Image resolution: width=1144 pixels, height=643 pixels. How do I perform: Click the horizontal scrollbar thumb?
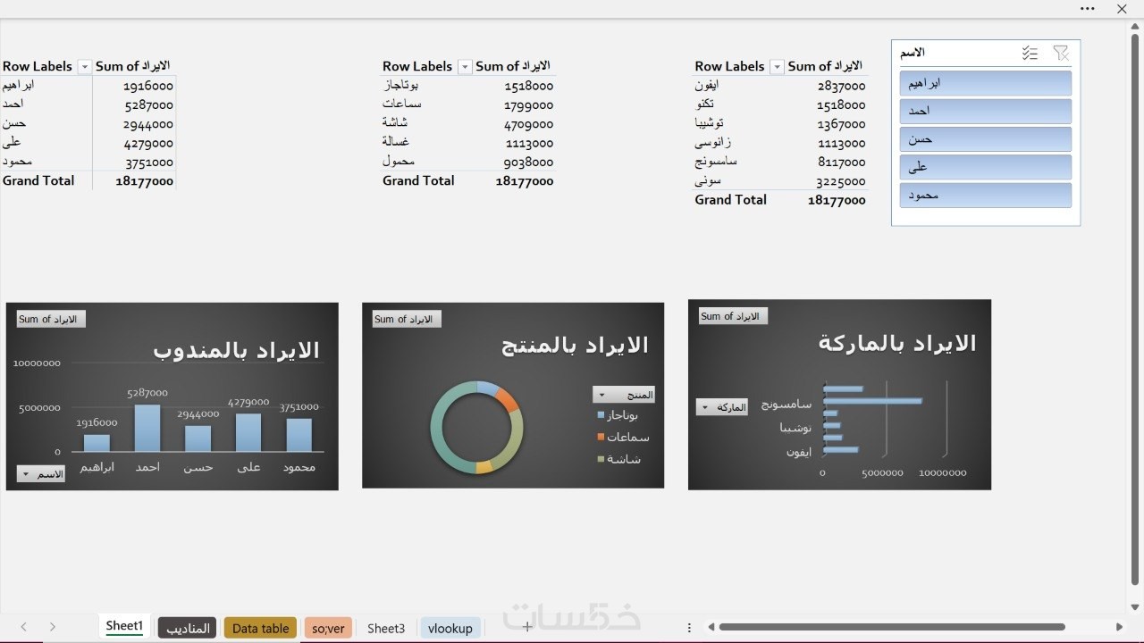pyautogui.click(x=892, y=628)
